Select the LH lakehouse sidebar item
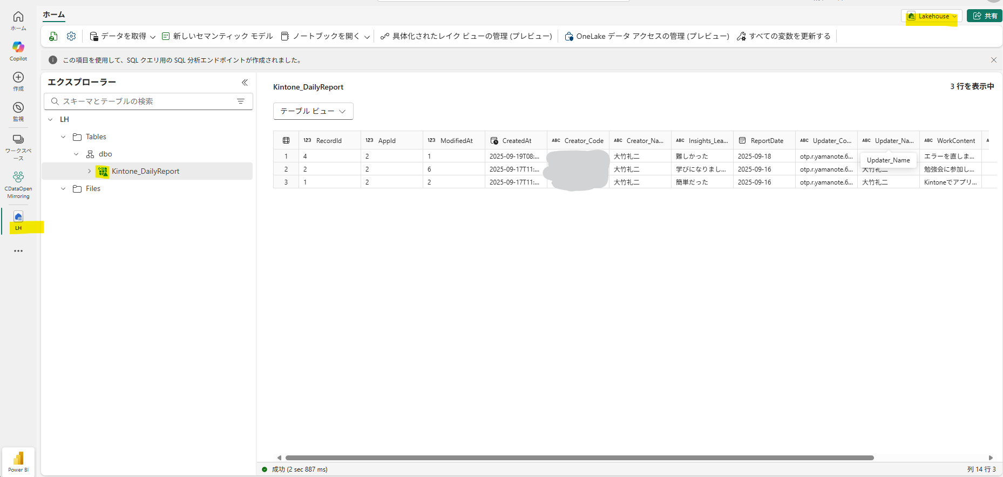1003x477 pixels. [18, 221]
